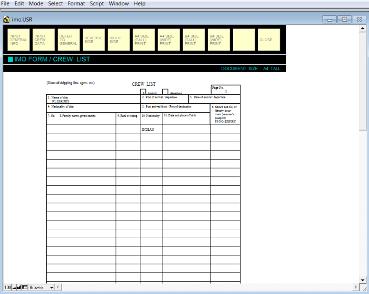Screen dimensions: 369x294
Task: Click the zoom in mountain icon
Action: pos(19,287)
